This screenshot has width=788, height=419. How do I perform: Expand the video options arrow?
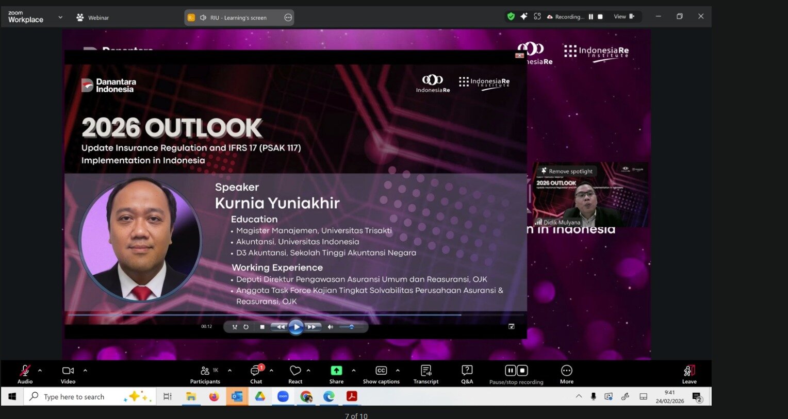coord(85,370)
